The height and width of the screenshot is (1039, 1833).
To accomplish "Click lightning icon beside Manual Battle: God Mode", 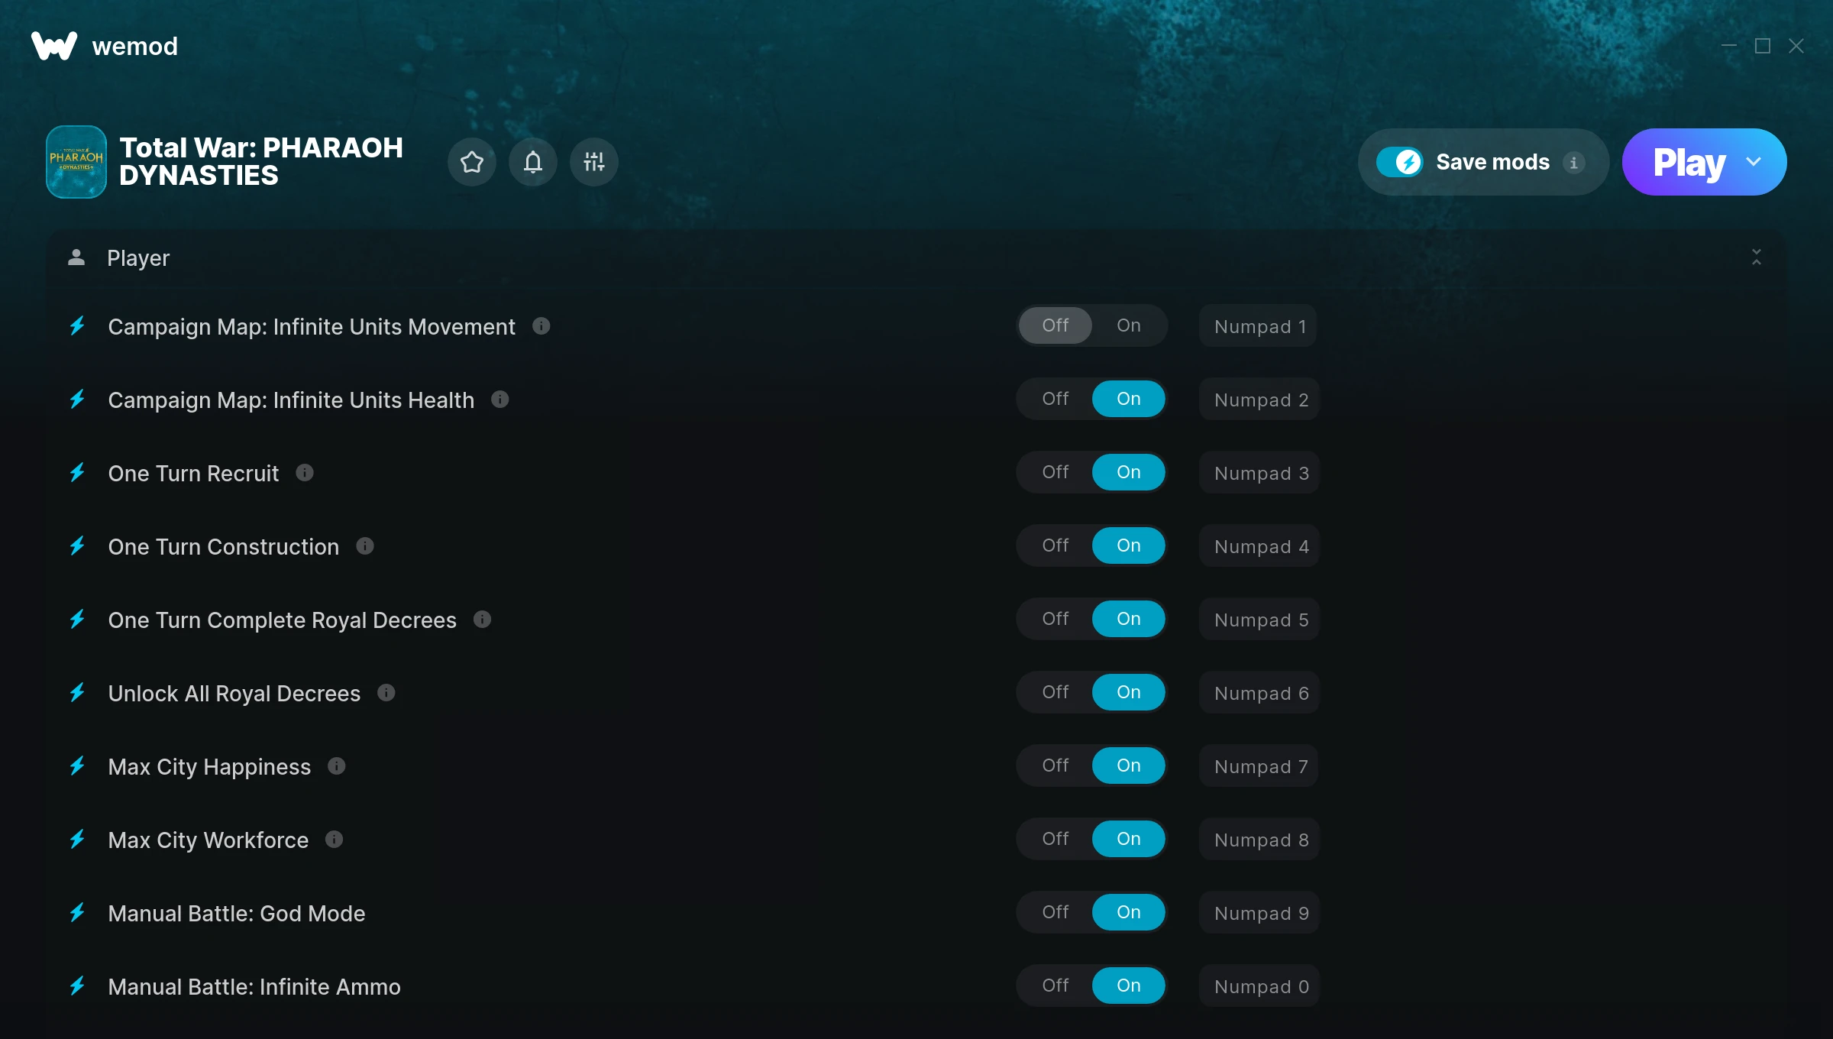I will point(77,913).
